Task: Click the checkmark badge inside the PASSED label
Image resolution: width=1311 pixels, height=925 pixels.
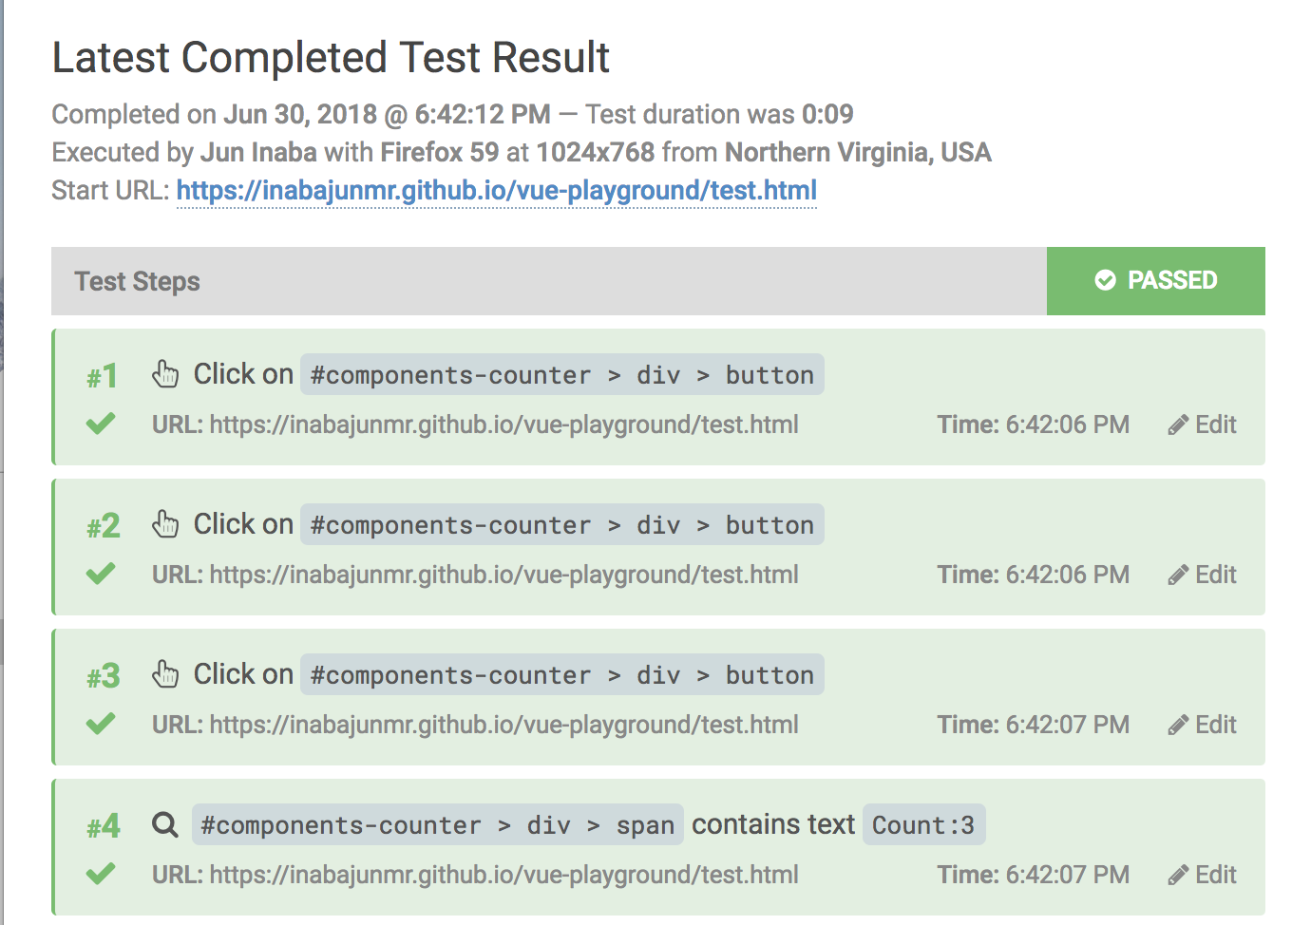Action: tap(1104, 280)
